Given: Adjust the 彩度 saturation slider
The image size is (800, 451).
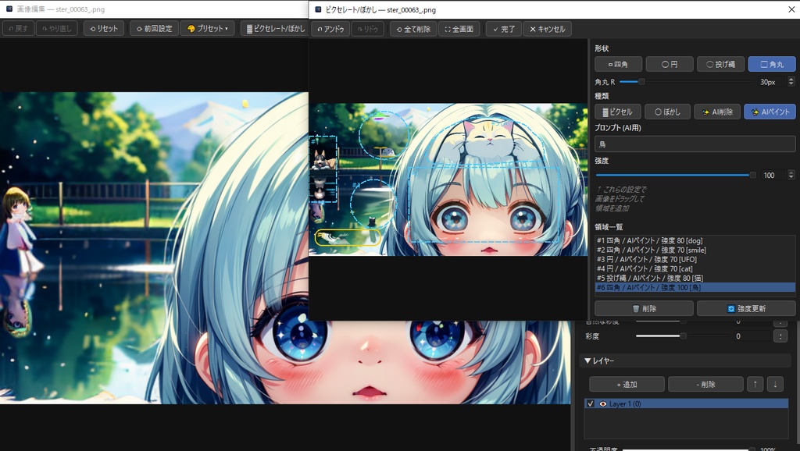Looking at the screenshot, I should 683,336.
